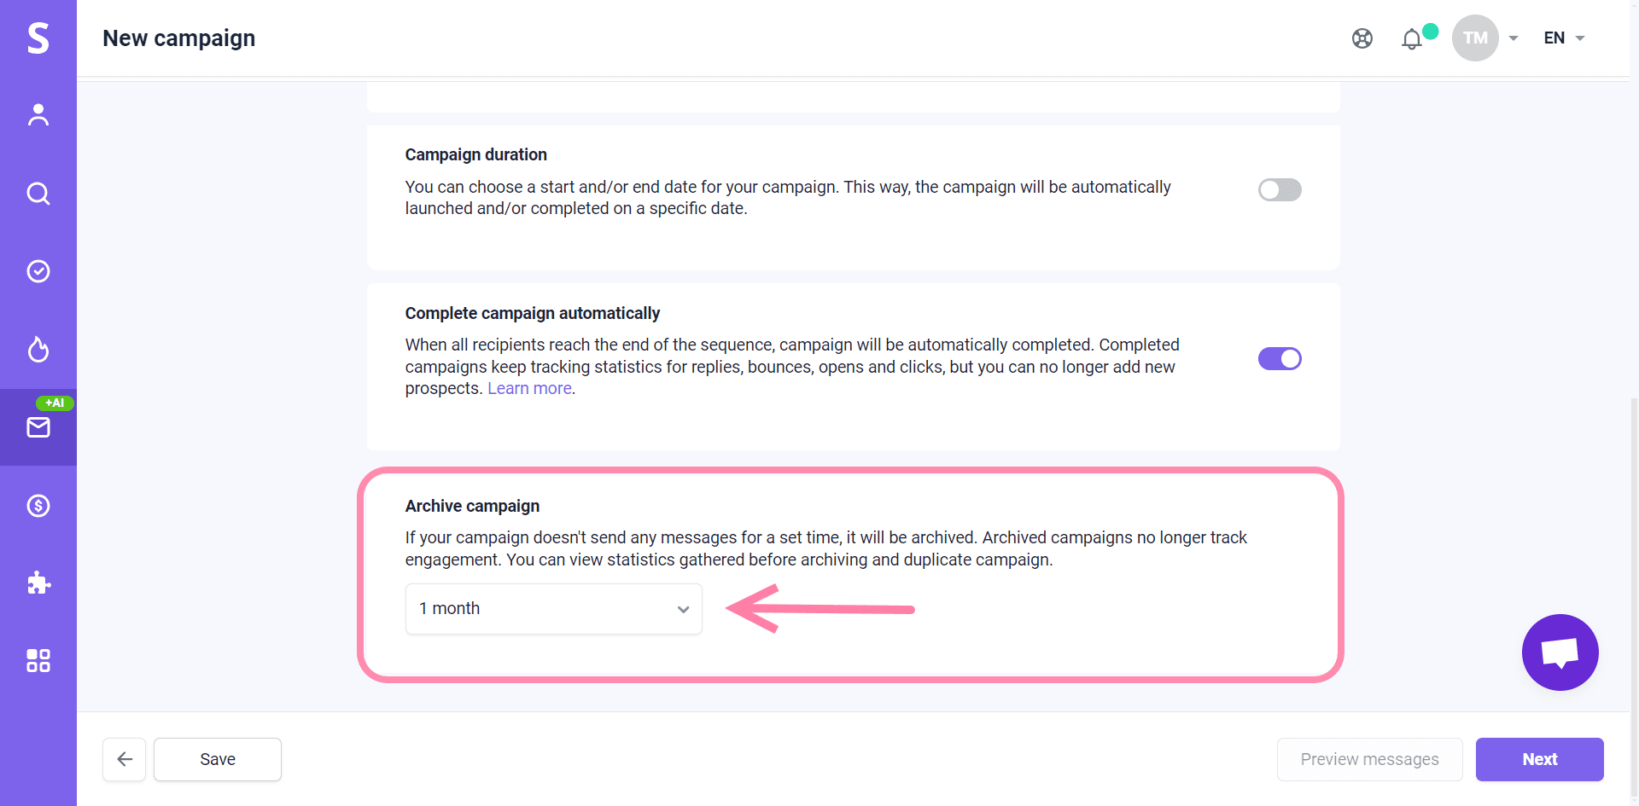Open the EN language selector
The height and width of the screenshot is (806, 1639).
[x=1564, y=38]
